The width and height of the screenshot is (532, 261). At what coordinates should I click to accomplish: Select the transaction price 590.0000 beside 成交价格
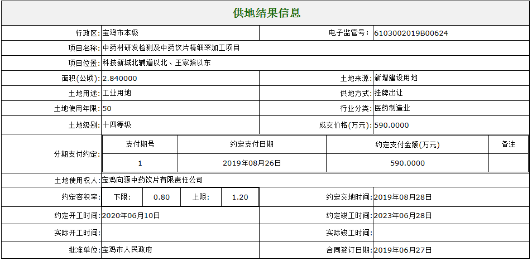tap(391, 125)
